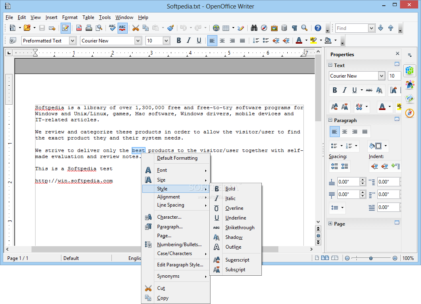Viewport: 421px width, 304px height.
Task: Toggle Bold in the formatting toolbar
Action: pyautogui.click(x=179, y=40)
